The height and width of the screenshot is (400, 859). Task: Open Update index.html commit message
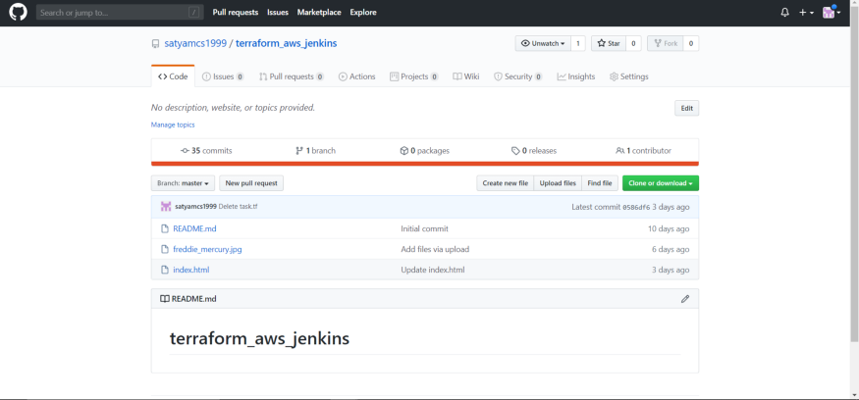click(x=433, y=270)
